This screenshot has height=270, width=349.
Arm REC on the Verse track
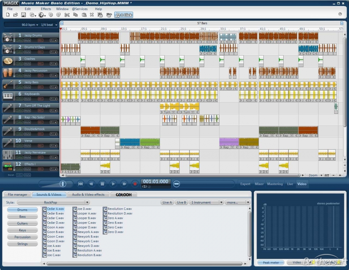(40, 145)
